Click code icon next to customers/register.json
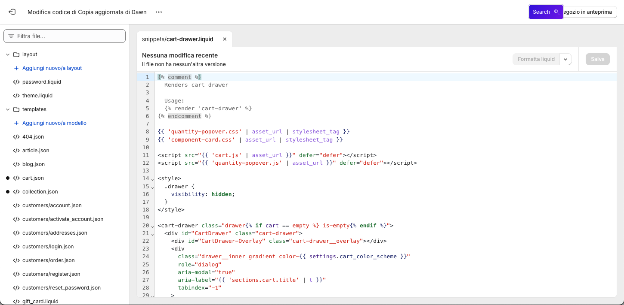The width and height of the screenshot is (624, 305). tap(16, 274)
